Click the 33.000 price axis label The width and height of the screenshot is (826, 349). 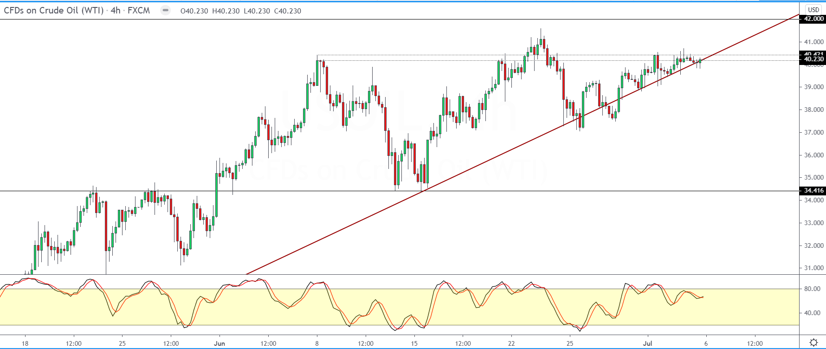tap(814, 223)
